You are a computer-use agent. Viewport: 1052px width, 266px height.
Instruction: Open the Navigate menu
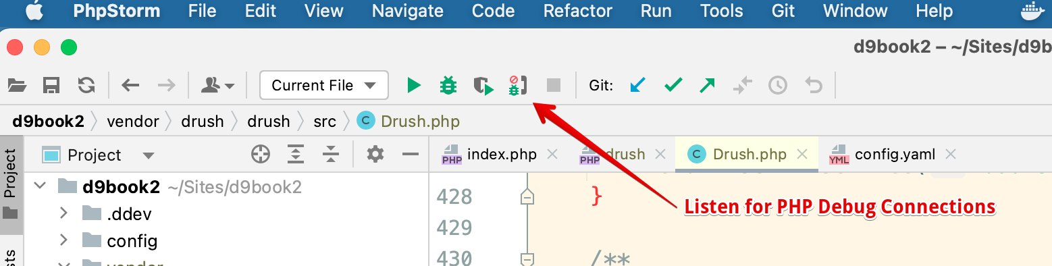pyautogui.click(x=408, y=11)
